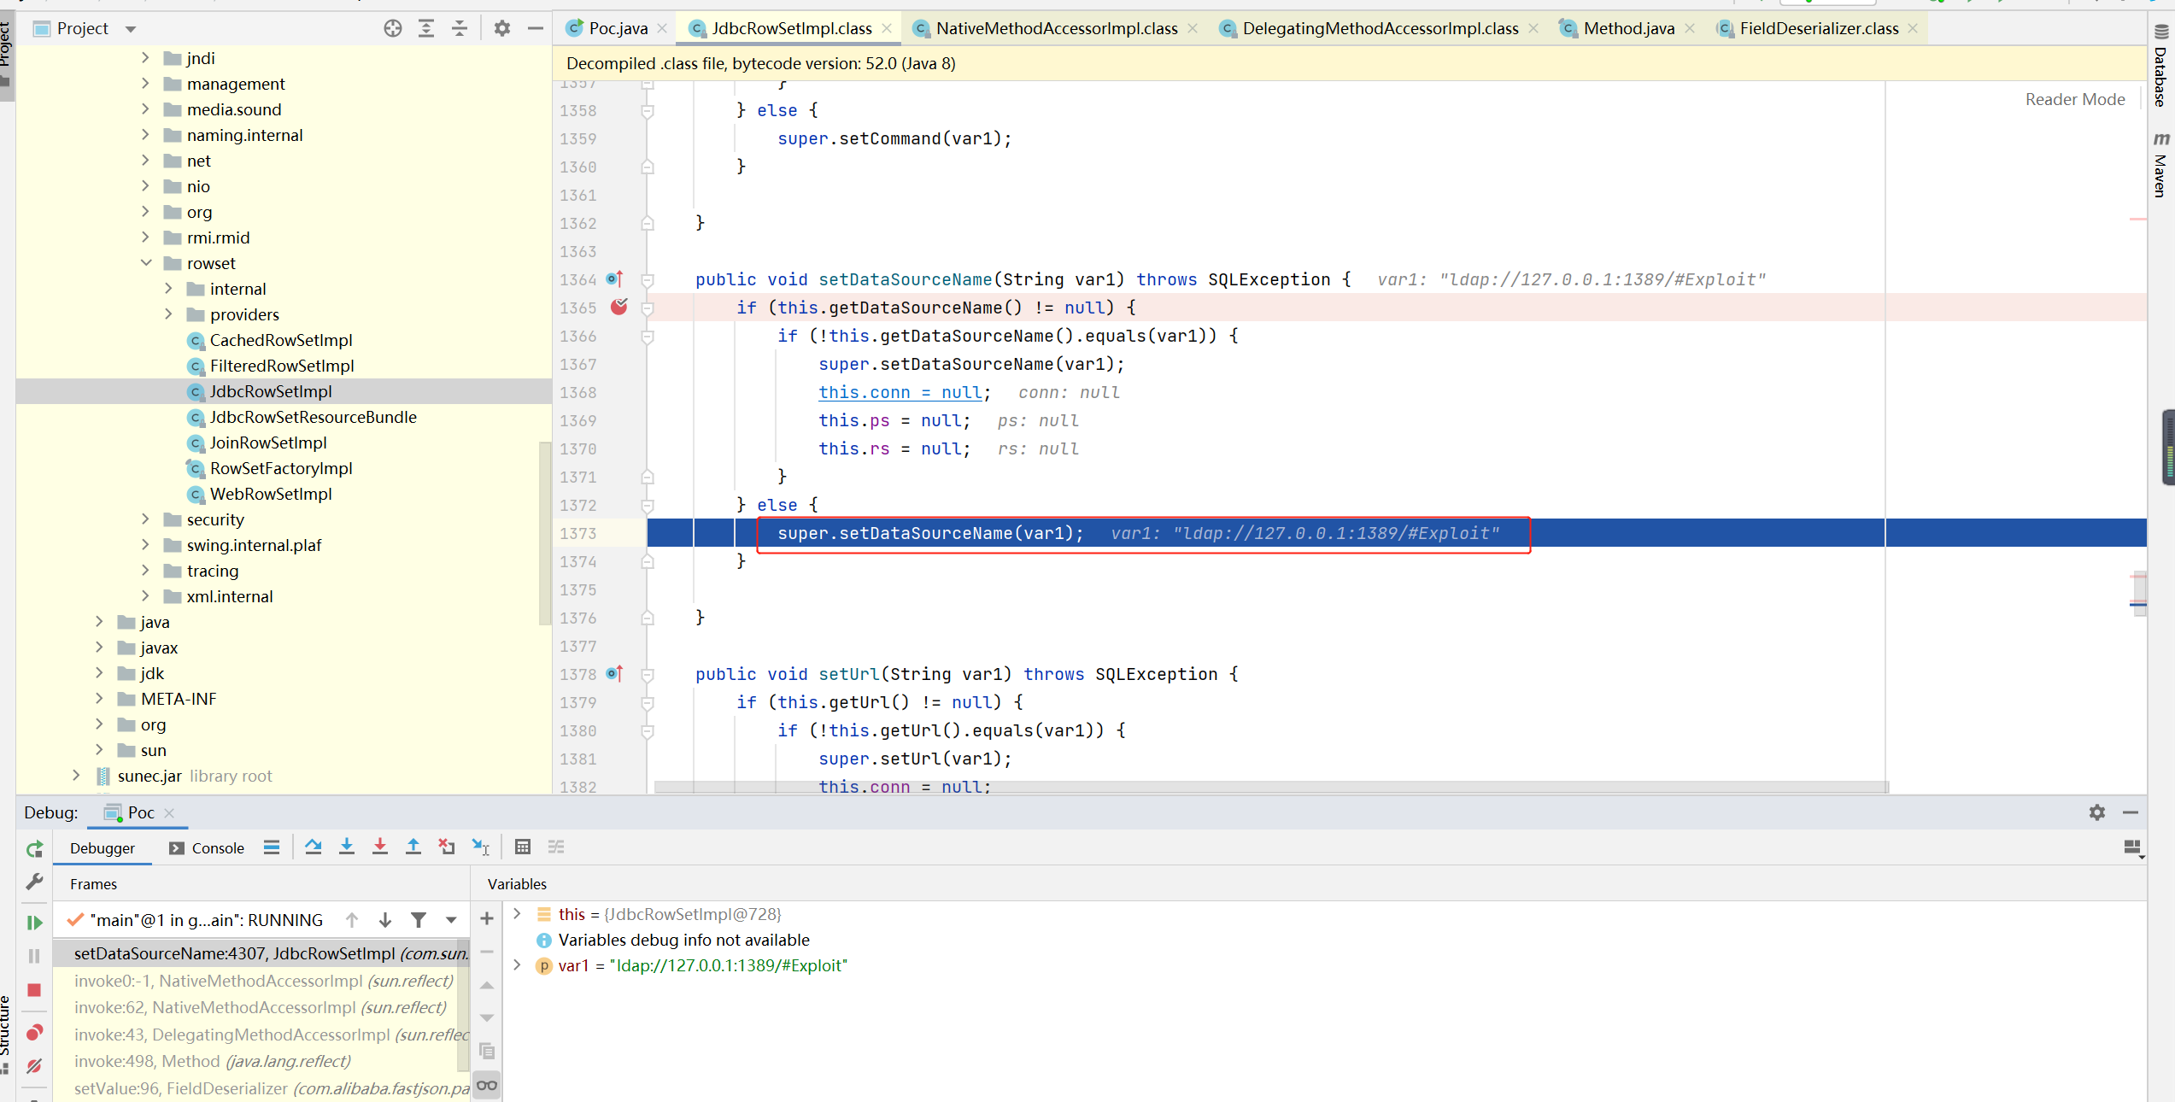Open the Evaluate Expression calculator icon
Image resolution: width=2175 pixels, height=1102 pixels.
click(x=522, y=847)
